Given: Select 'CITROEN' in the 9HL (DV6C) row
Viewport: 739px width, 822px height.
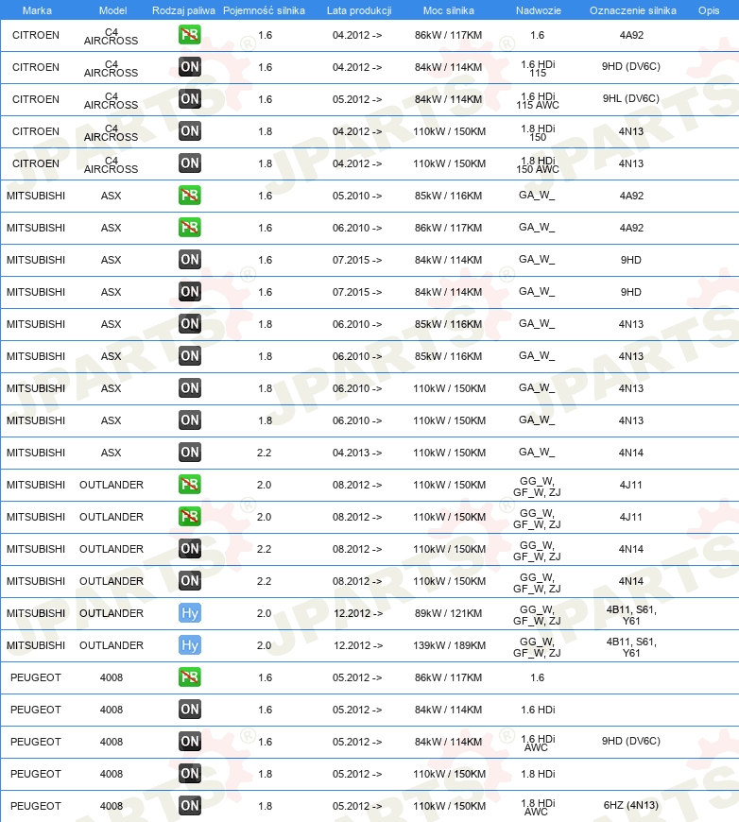Looking at the screenshot, I should [x=36, y=99].
